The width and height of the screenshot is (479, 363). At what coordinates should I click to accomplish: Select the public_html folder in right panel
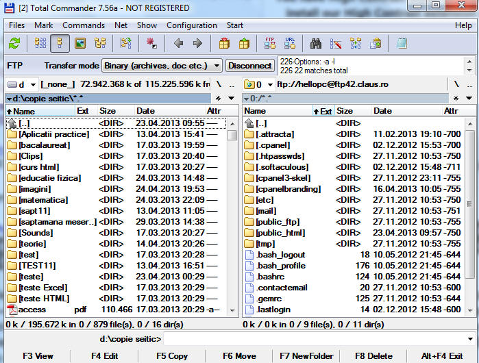280,233
